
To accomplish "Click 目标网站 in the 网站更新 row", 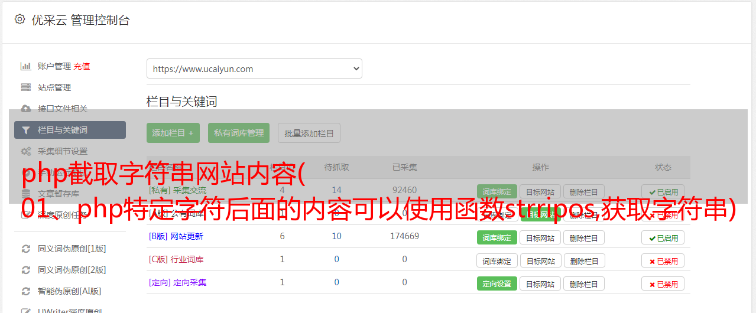I will pyautogui.click(x=540, y=238).
